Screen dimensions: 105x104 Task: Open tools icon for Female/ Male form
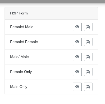[x=88, y=27]
